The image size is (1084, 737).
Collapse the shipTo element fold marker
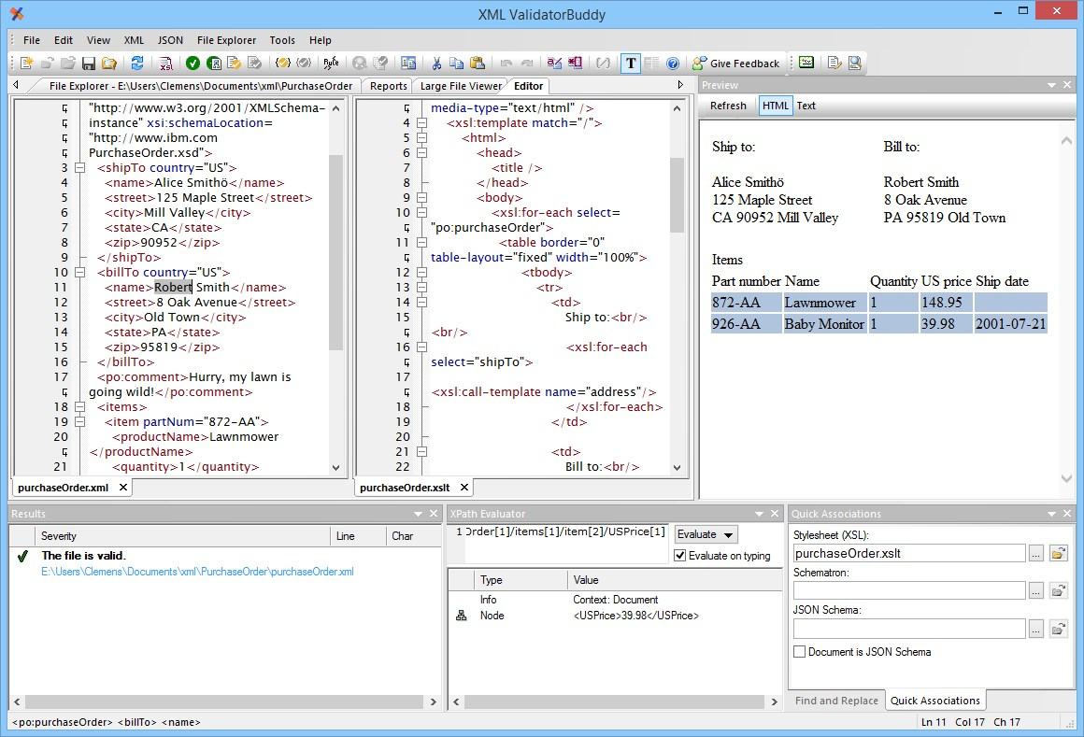click(x=80, y=168)
